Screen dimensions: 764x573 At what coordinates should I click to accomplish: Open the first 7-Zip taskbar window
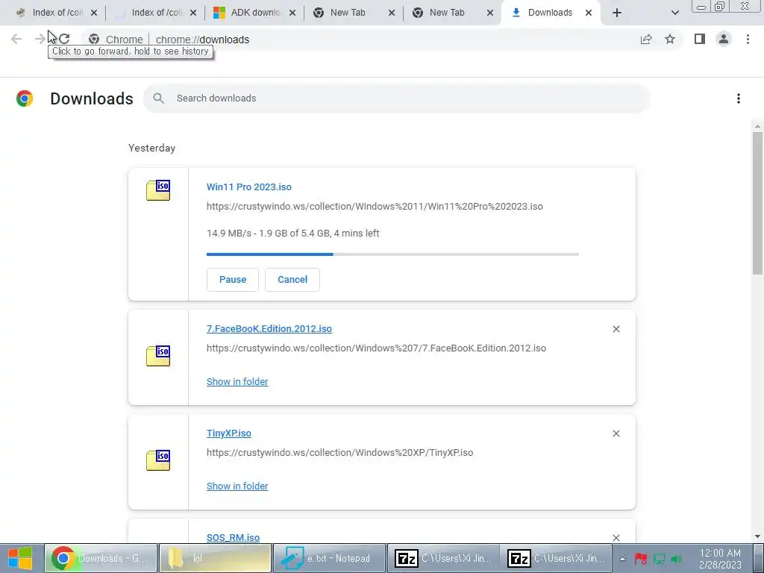point(443,558)
